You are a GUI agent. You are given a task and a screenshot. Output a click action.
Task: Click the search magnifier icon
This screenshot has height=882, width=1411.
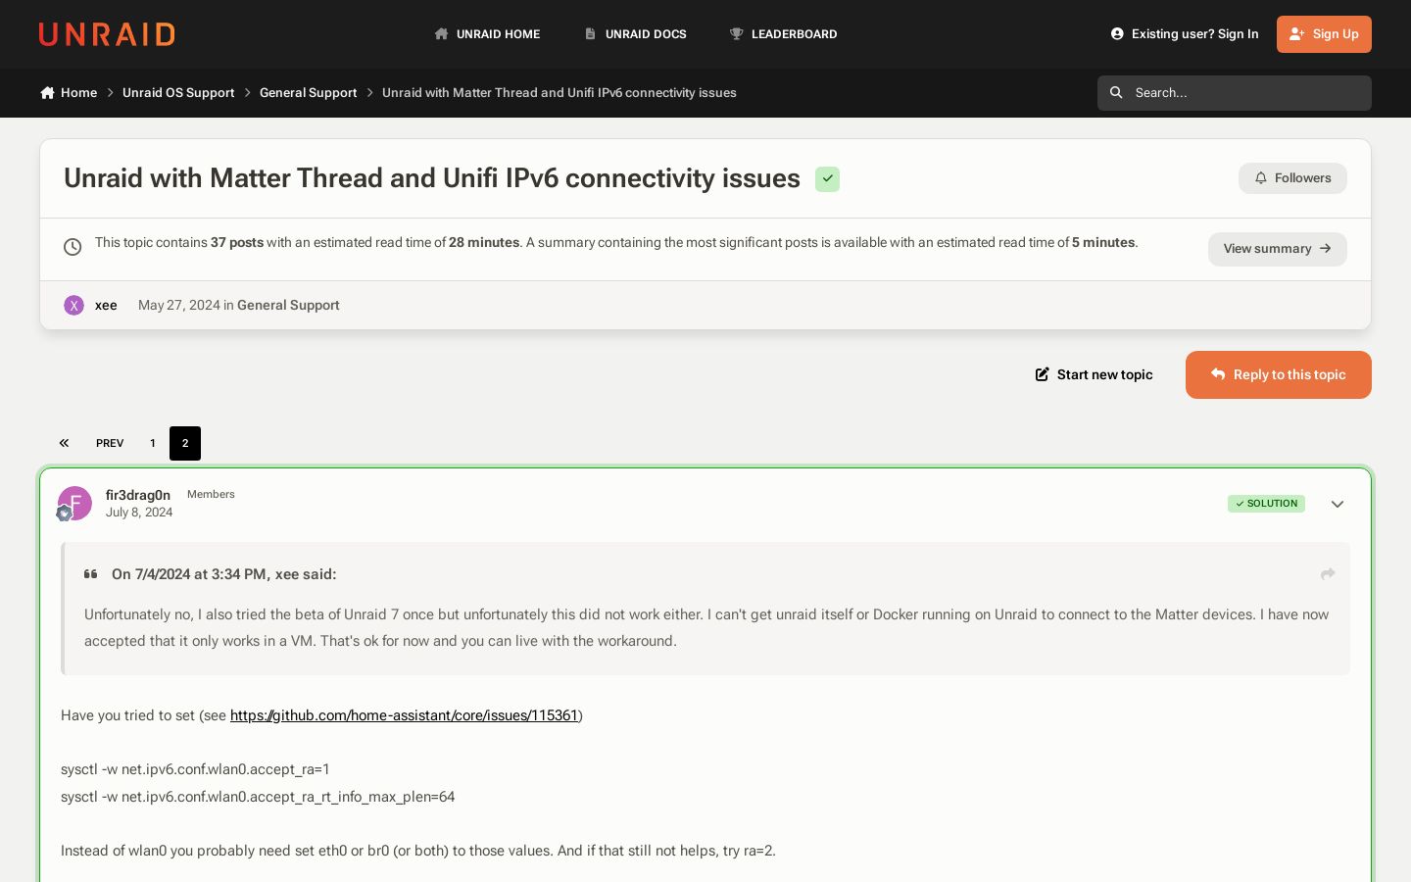(1116, 93)
